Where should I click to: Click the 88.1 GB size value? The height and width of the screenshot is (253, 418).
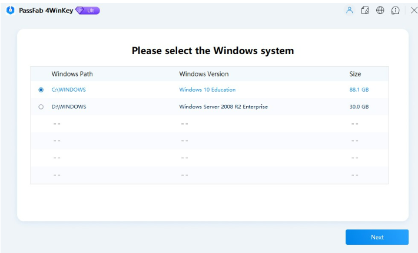click(359, 90)
